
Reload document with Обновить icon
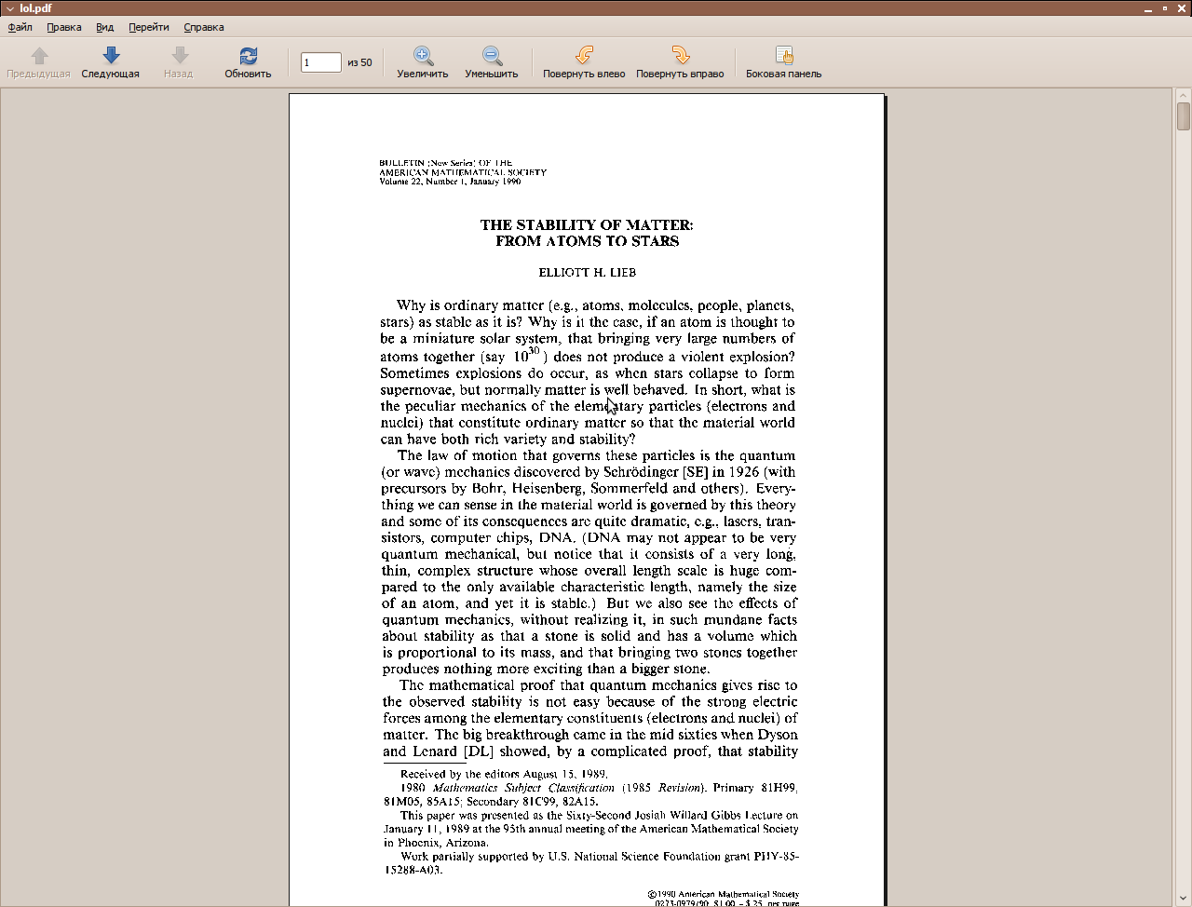248,57
